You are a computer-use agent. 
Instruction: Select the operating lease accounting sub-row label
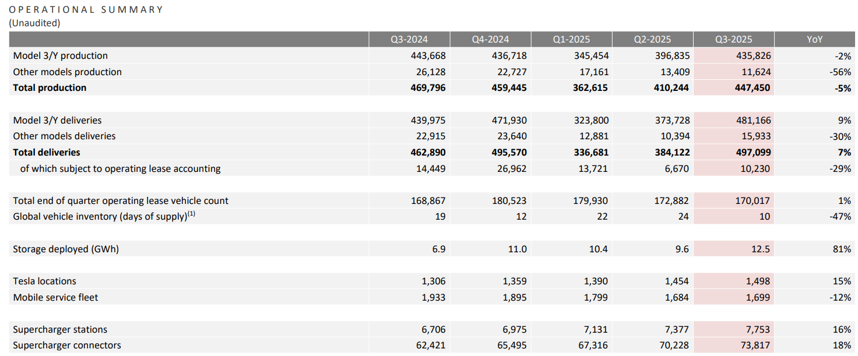[120, 168]
